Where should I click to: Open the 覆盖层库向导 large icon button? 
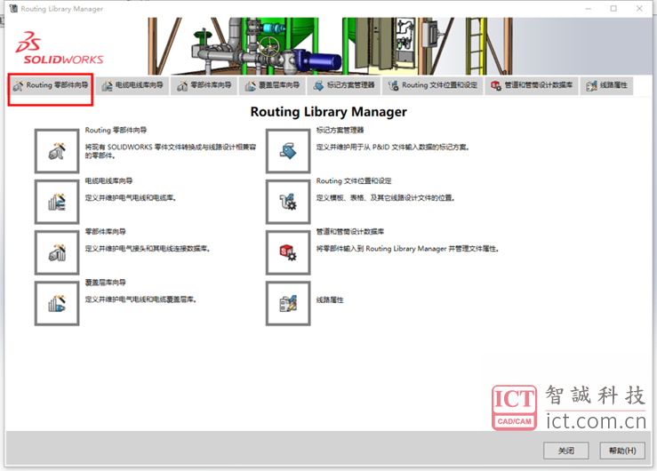coord(57,303)
